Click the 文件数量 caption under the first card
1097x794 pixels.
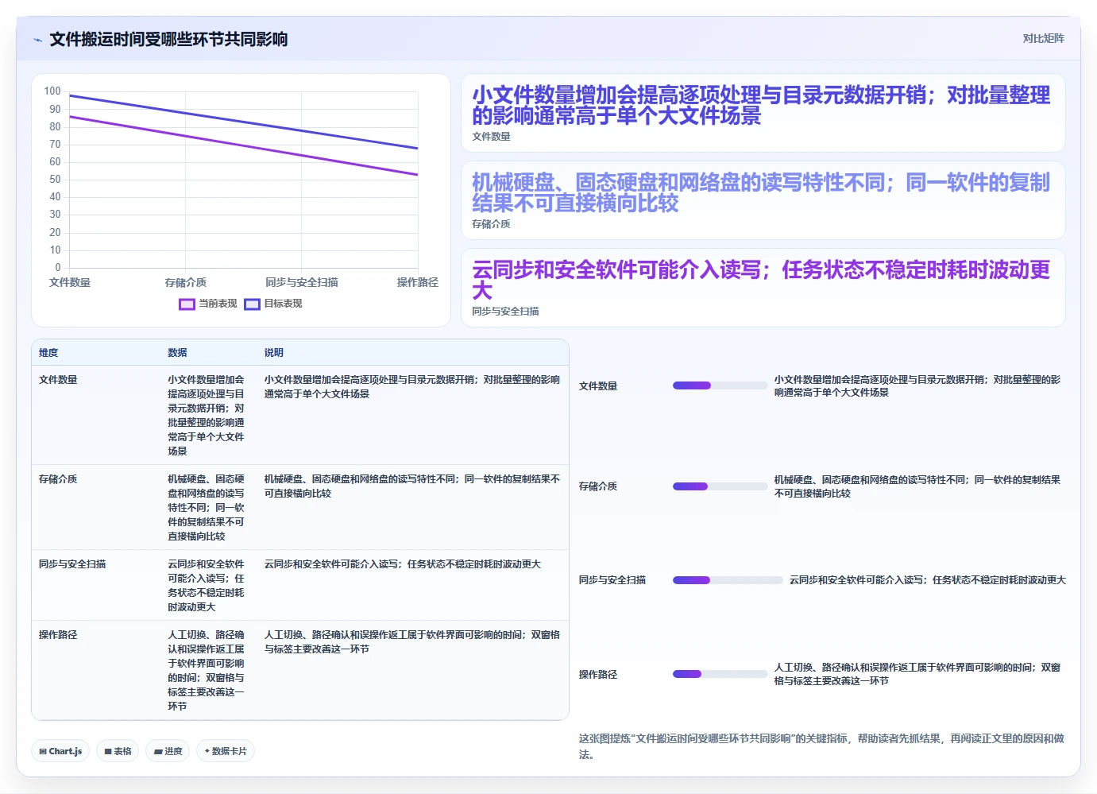tap(491, 137)
